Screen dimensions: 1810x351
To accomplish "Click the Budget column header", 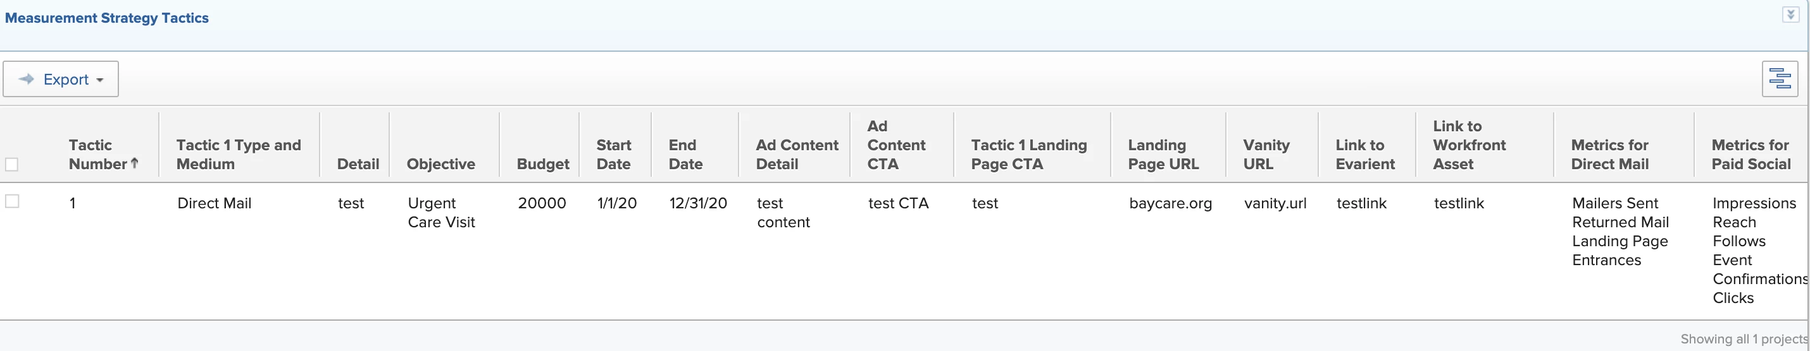I will [542, 164].
